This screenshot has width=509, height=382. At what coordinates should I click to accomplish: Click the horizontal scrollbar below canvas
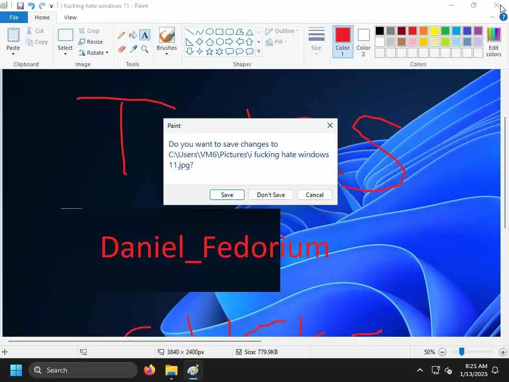(135, 341)
